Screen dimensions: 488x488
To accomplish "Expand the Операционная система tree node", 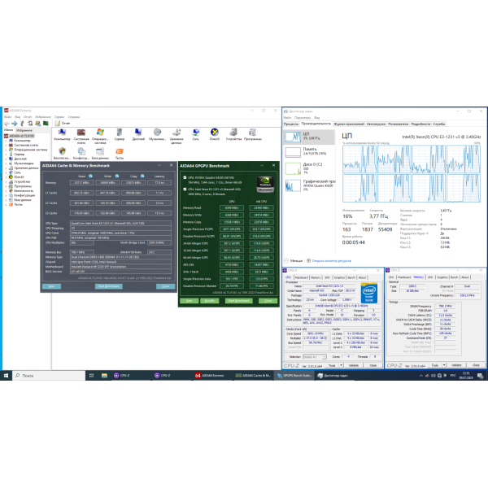I will point(6,150).
